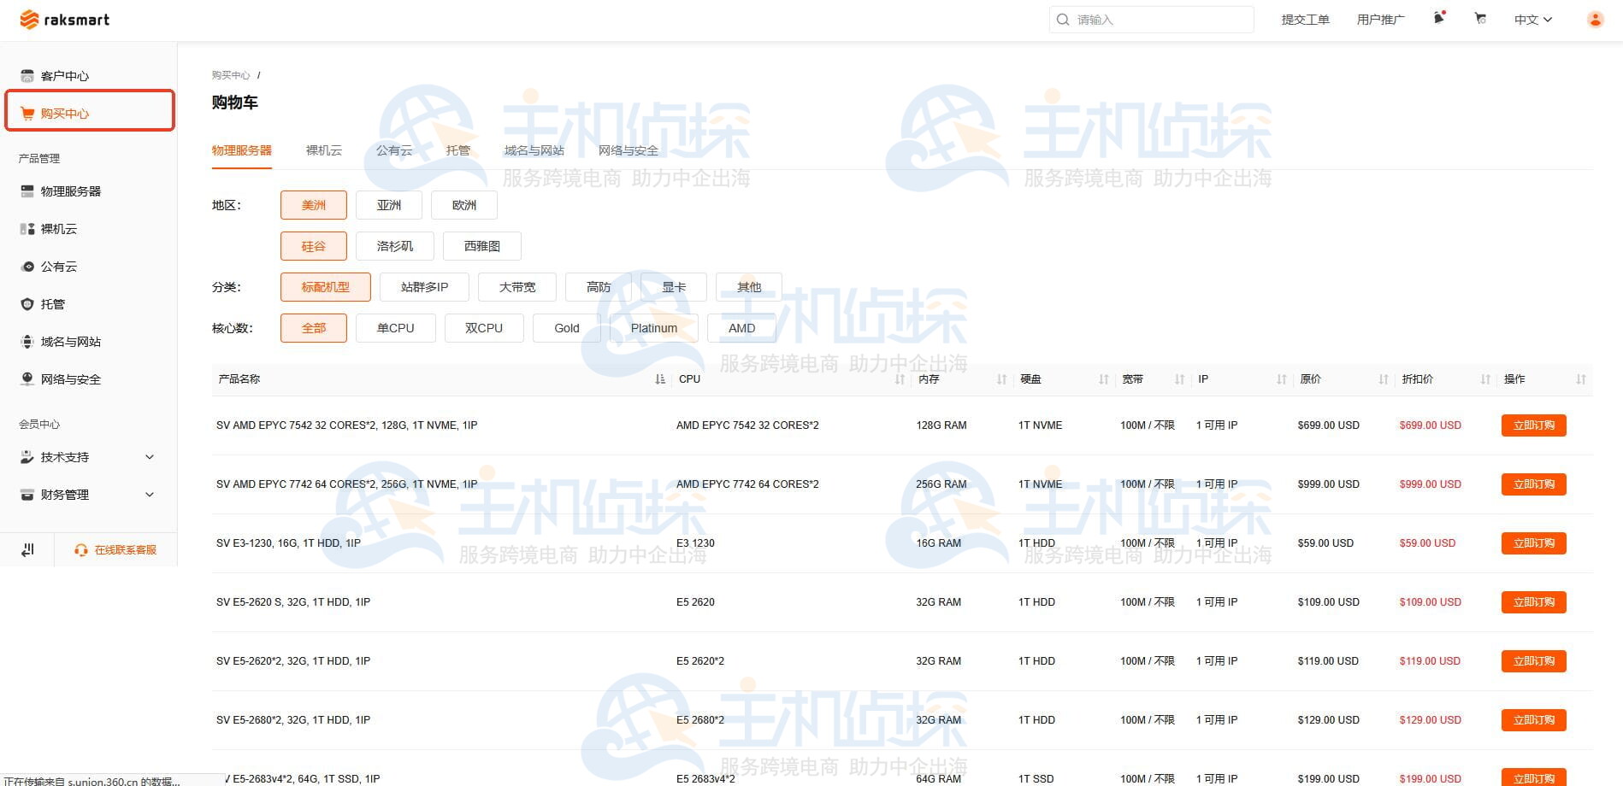Switch to the Domains and Websites tab
The height and width of the screenshot is (786, 1623).
(x=534, y=150)
